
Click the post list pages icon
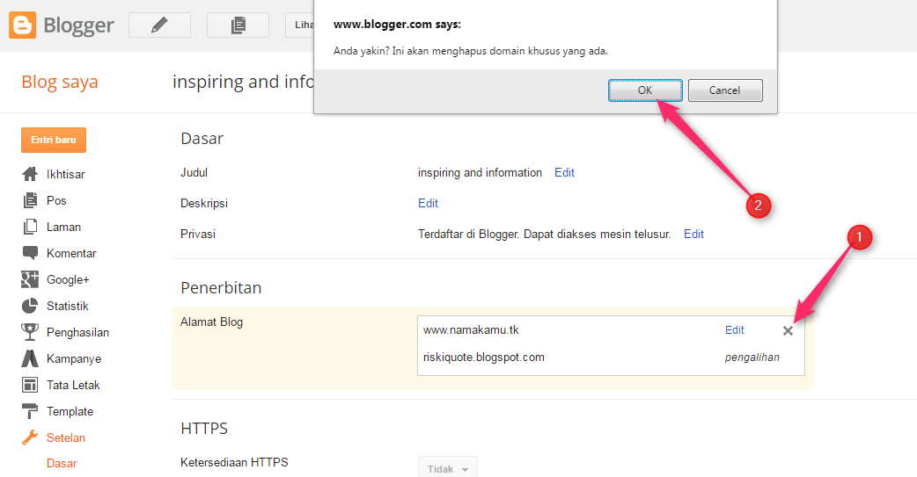[x=238, y=25]
